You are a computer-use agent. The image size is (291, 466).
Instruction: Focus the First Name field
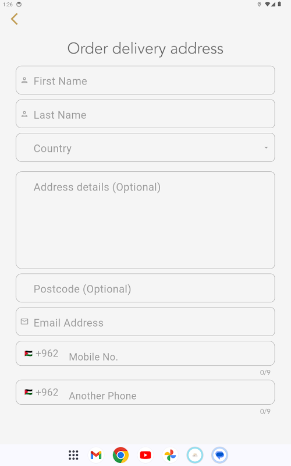coord(145,80)
